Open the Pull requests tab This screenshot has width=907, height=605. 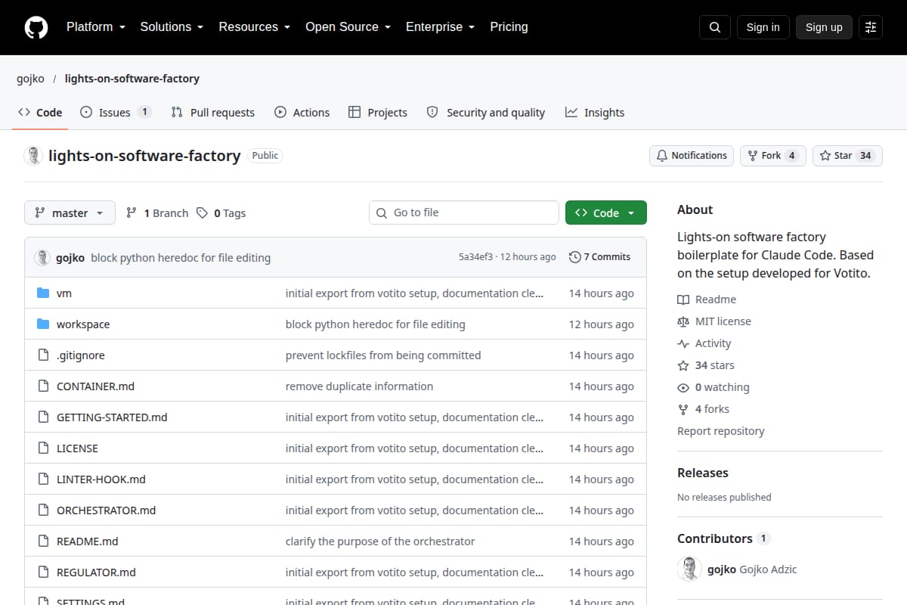212,113
